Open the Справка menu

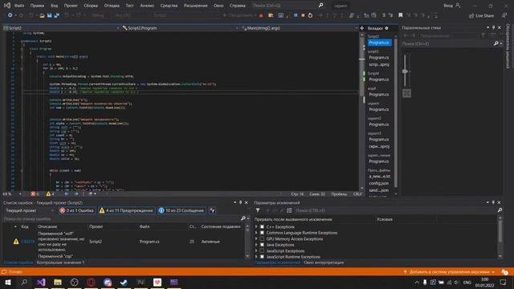238,6
